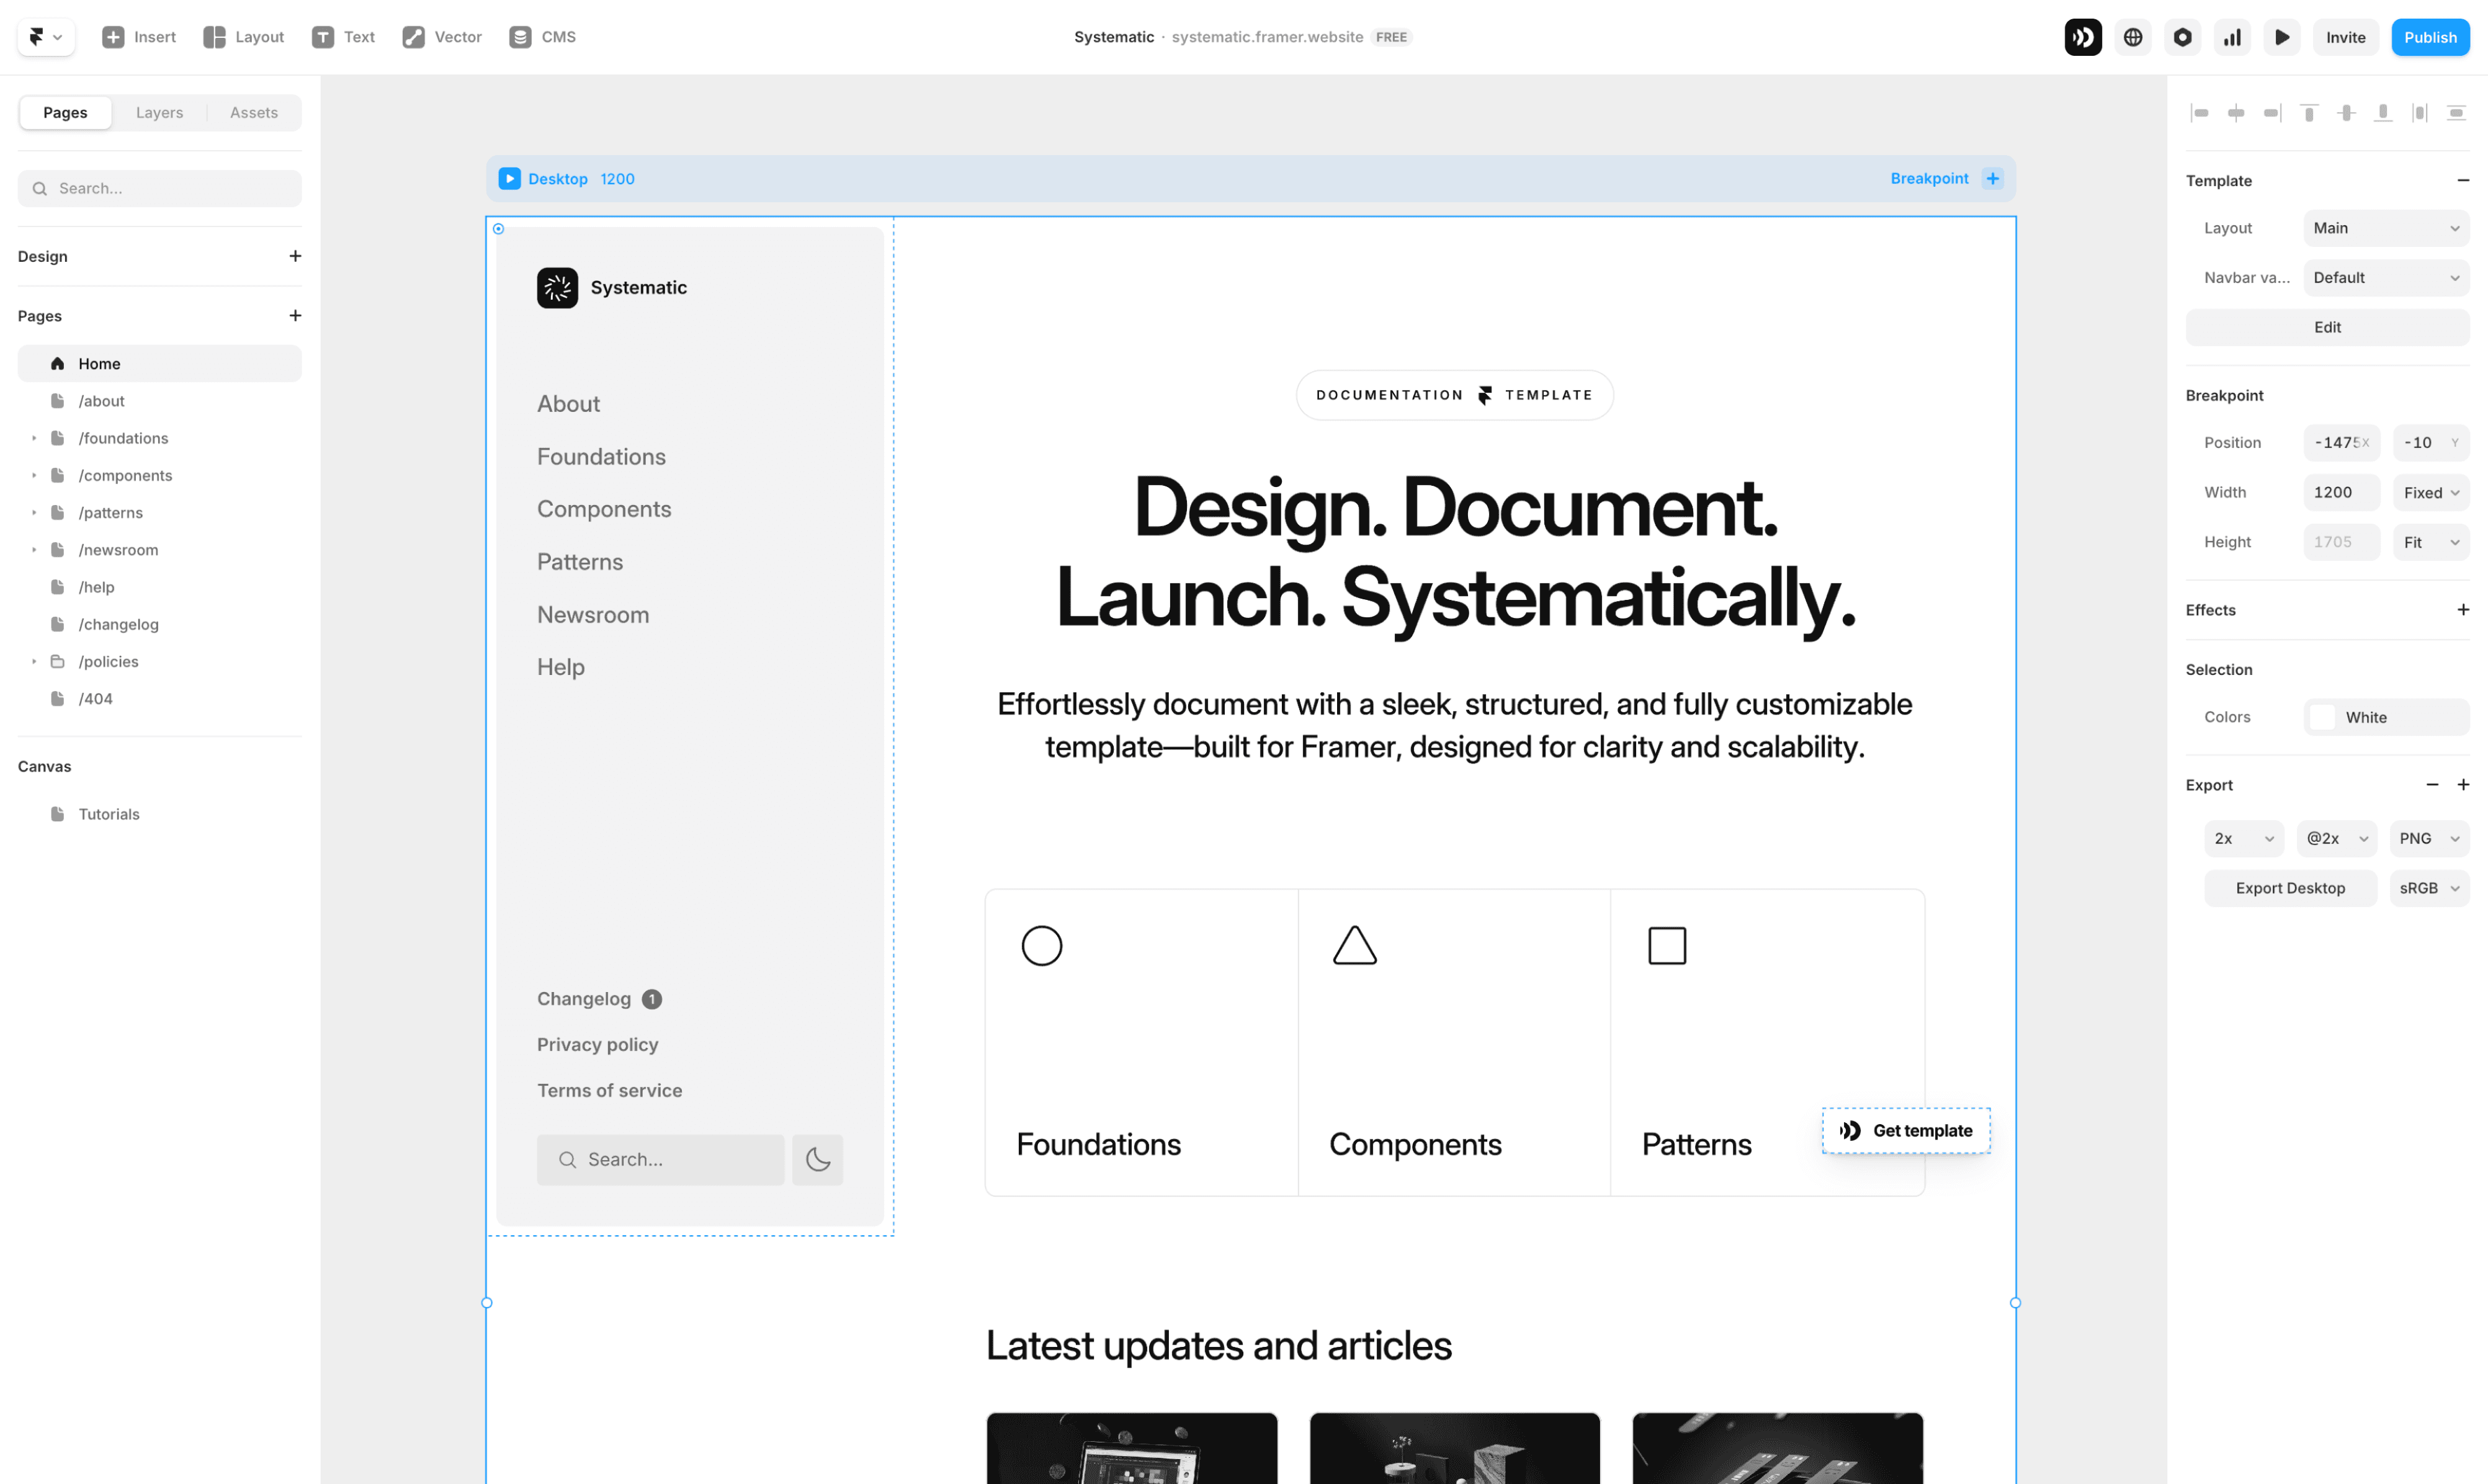
Task: Click the align top icon in properties panel
Action: [x=2309, y=113]
